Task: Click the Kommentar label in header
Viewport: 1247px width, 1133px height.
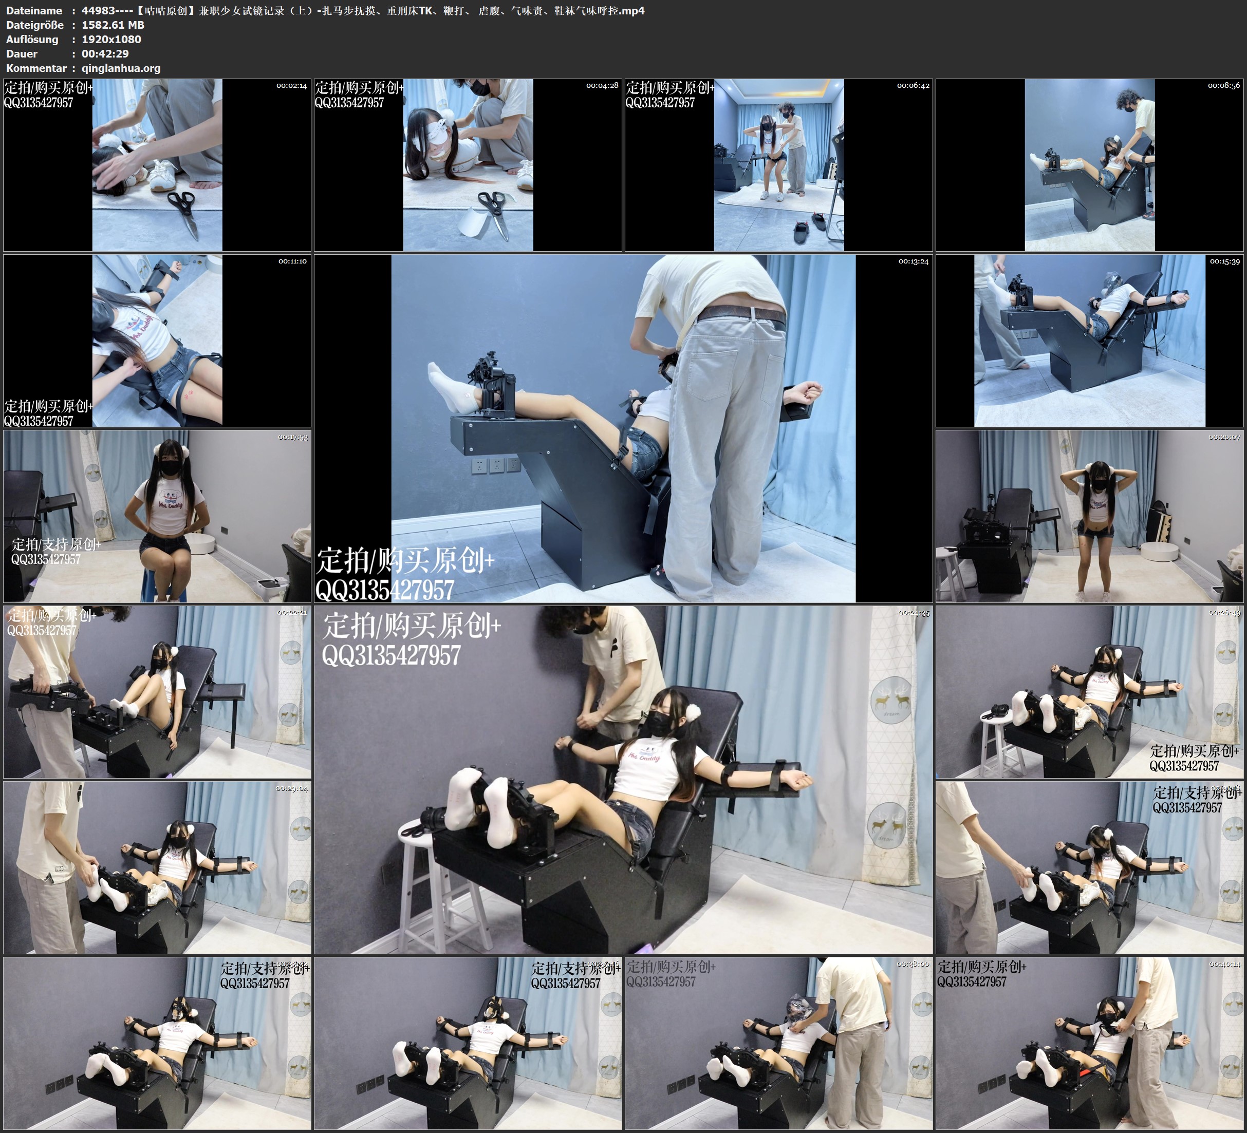Action: [36, 68]
